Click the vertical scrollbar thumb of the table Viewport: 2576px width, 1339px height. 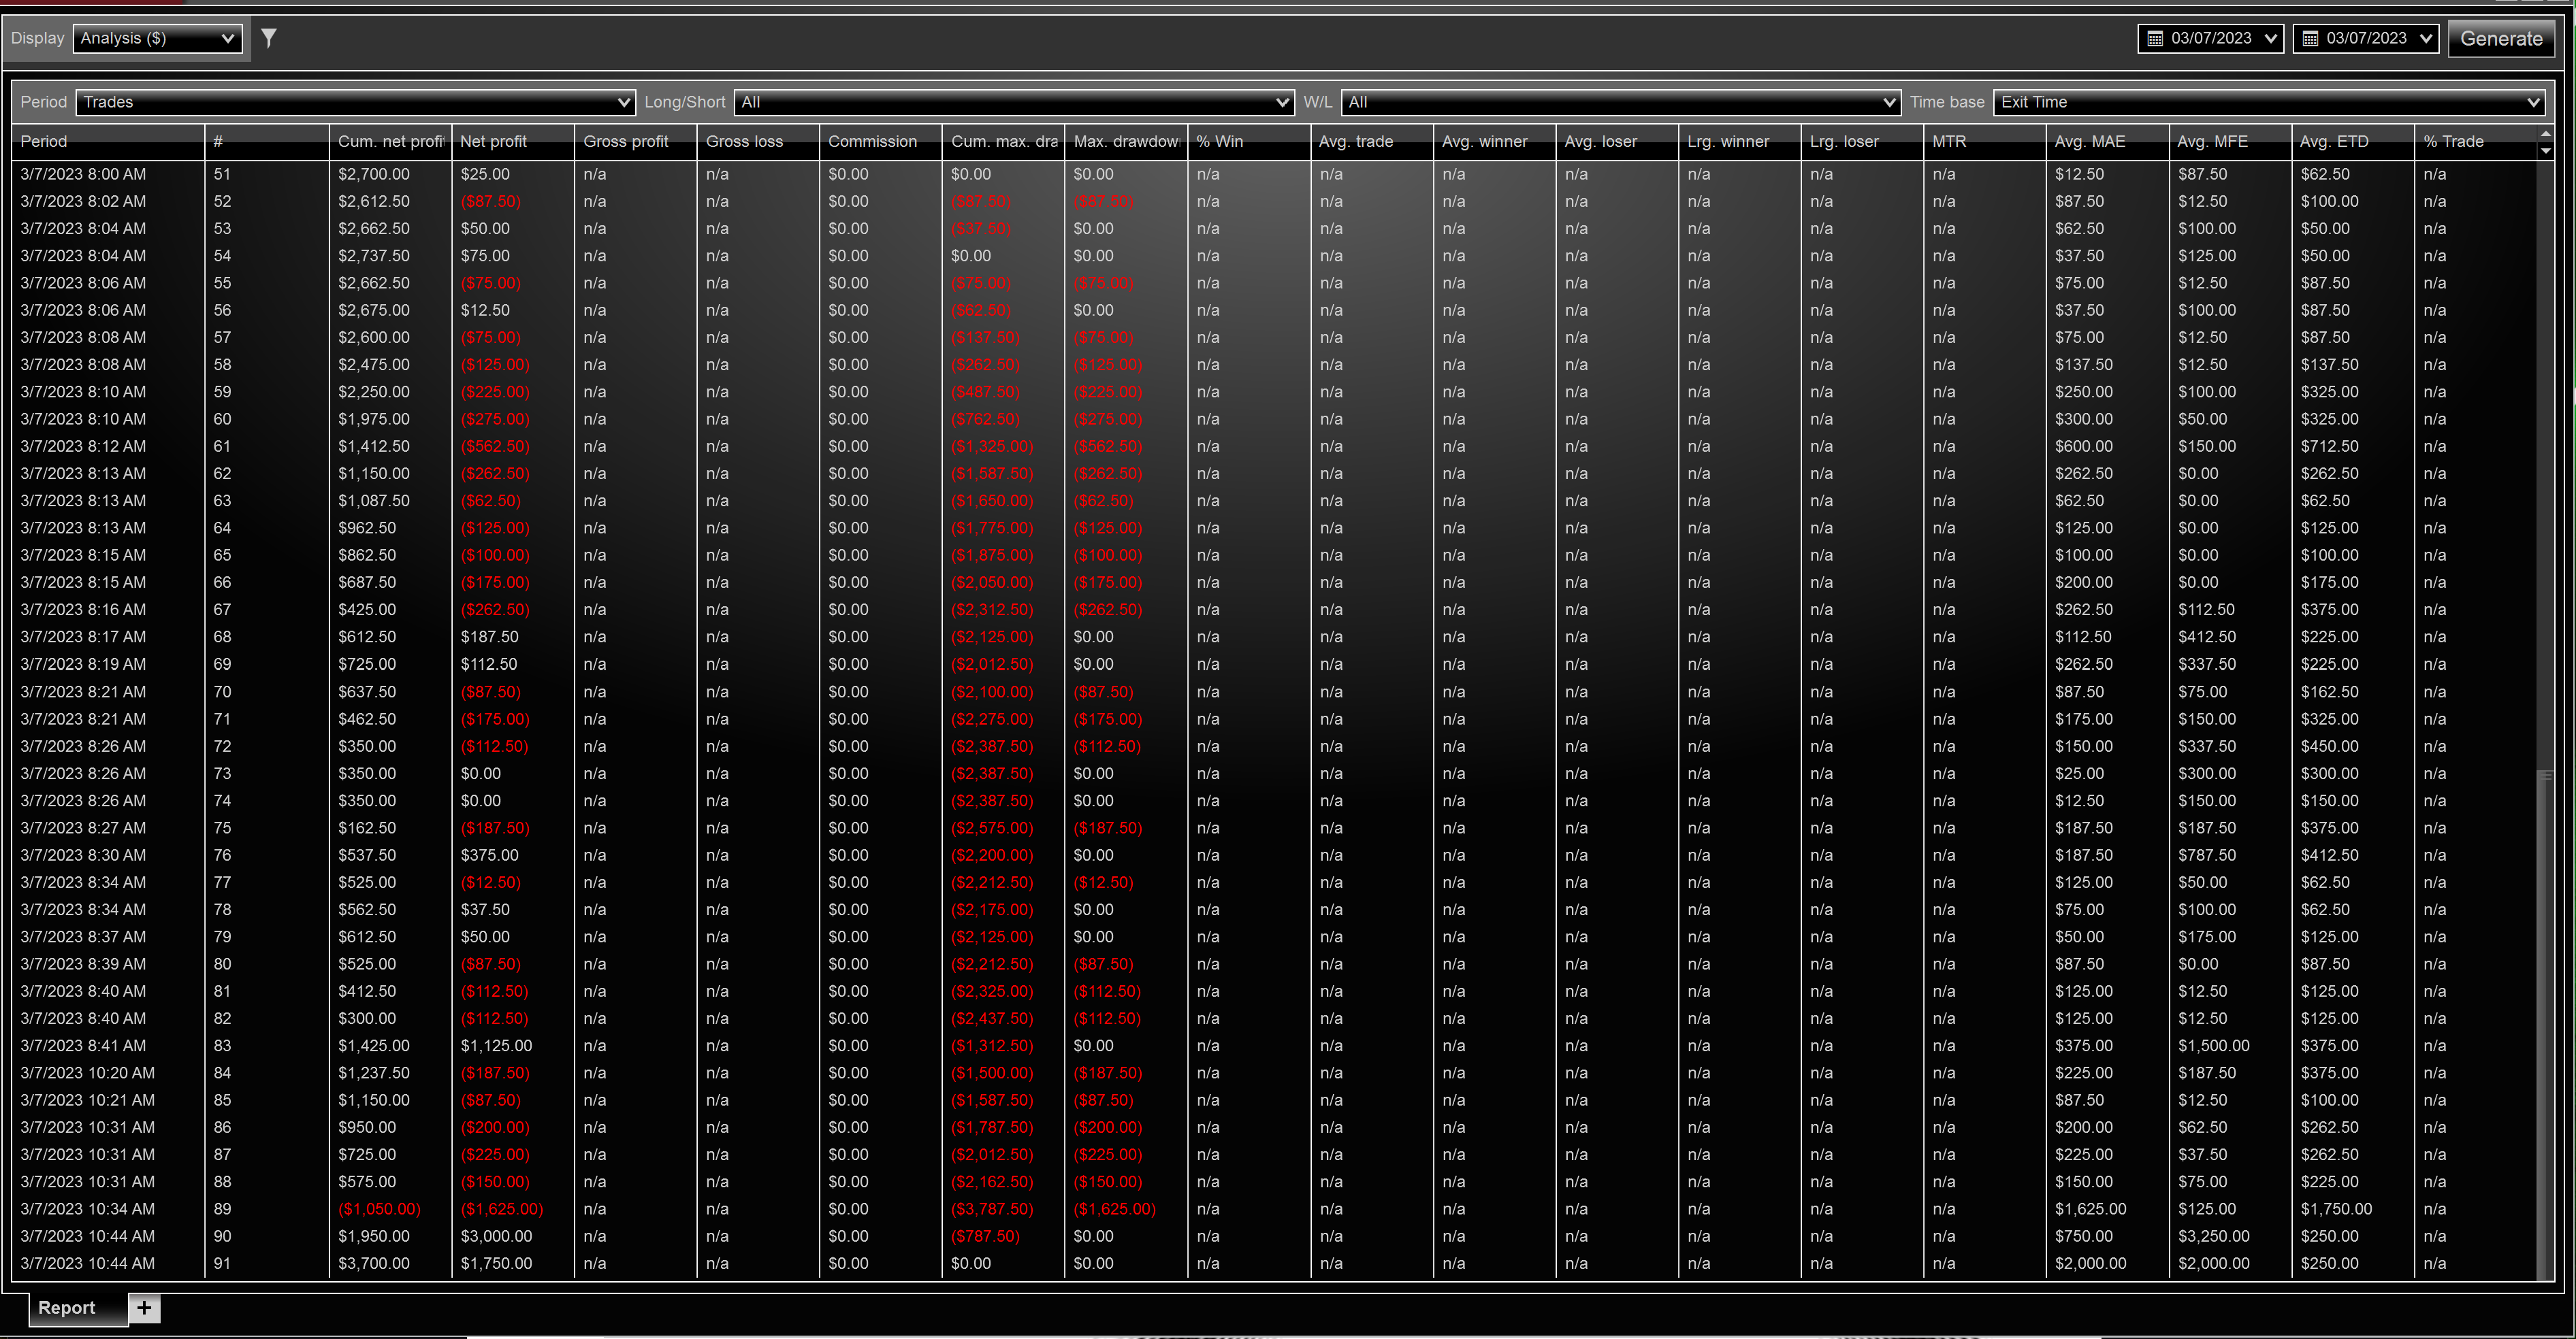2546,1024
